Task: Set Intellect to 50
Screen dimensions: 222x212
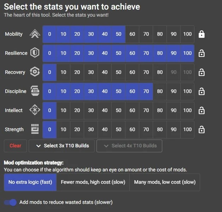Action: [118, 111]
